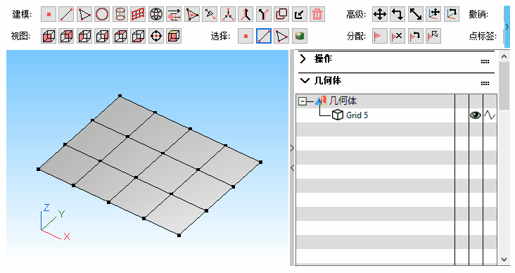Screen dimensions: 515x273
Task: Click the scroll down arrow of panel
Action: [x=504, y=260]
